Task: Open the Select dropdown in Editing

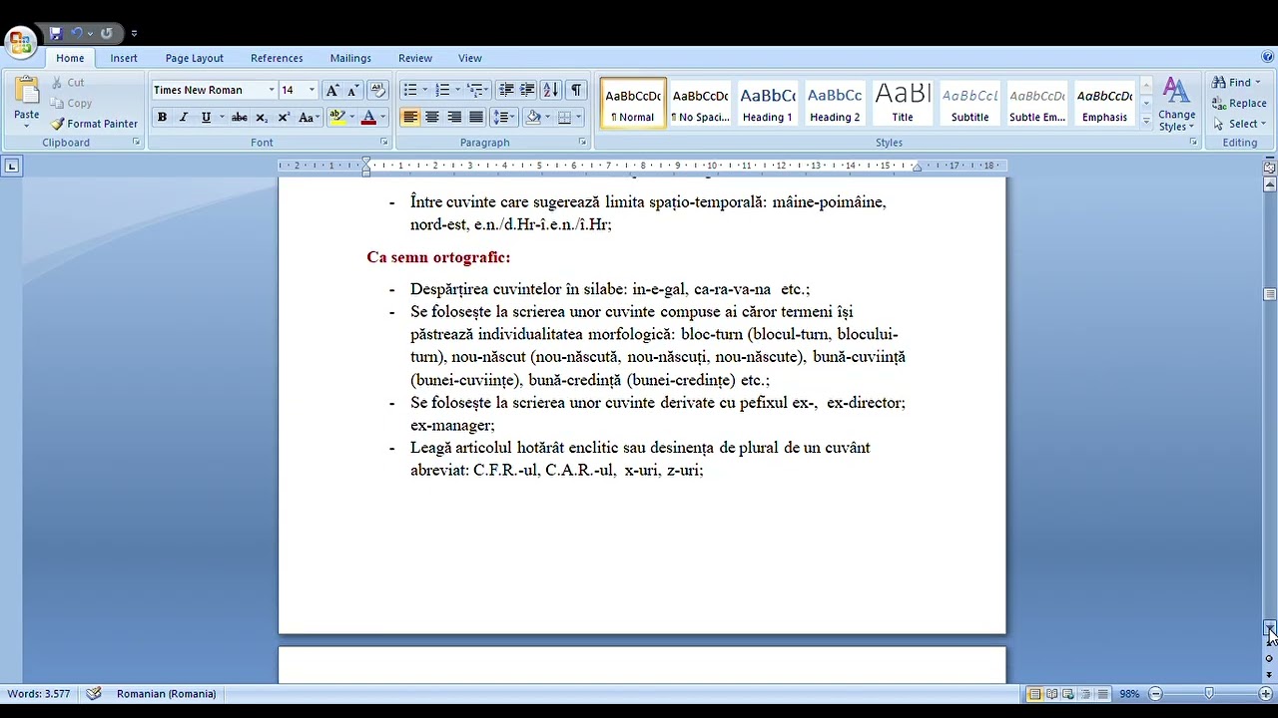Action: click(x=1239, y=124)
